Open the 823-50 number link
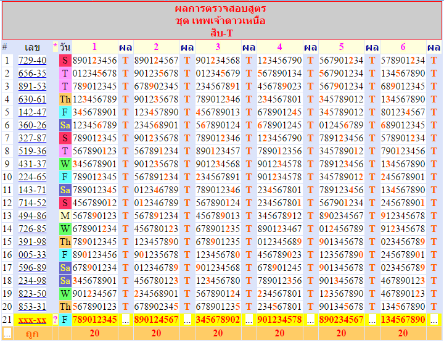The height and width of the screenshot is (345, 444). (x=32, y=294)
